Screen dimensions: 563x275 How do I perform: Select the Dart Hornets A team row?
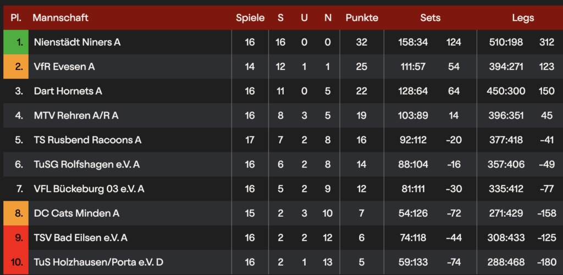pos(68,91)
